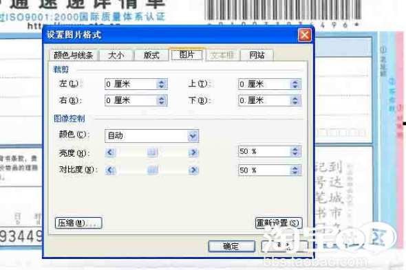The image size is (406, 270).
Task: Click the contrast slider right arrow
Action: tap(193, 170)
